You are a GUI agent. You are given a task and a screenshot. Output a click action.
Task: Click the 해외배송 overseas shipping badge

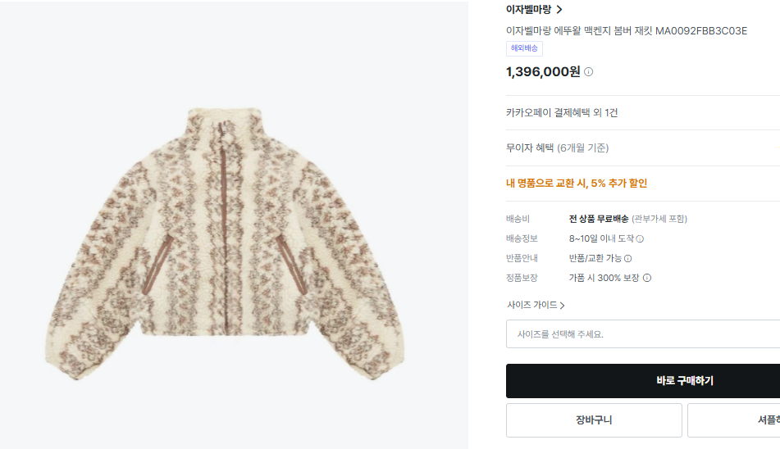click(524, 48)
